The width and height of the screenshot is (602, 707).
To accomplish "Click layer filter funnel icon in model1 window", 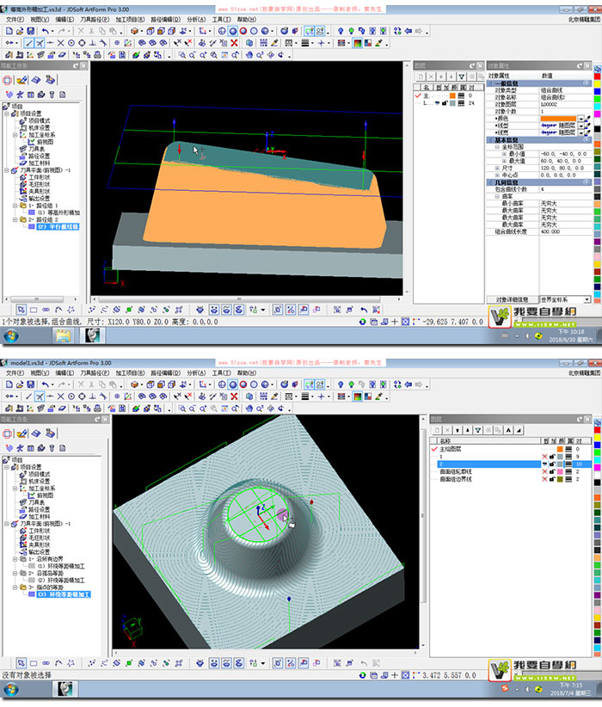I will click(x=478, y=430).
